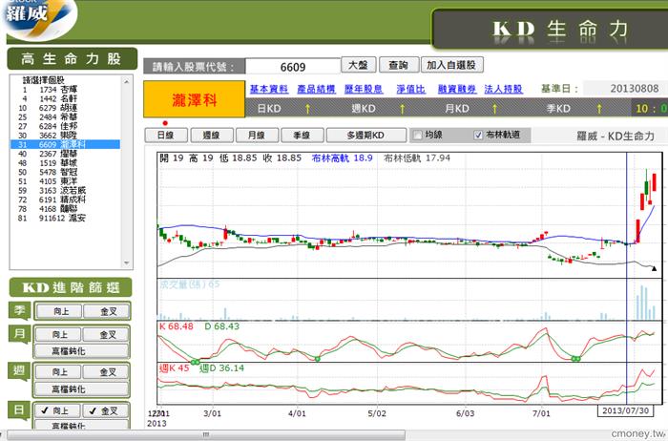Toggle monthly 金叉 filter
668x441 pixels.
coord(106,334)
